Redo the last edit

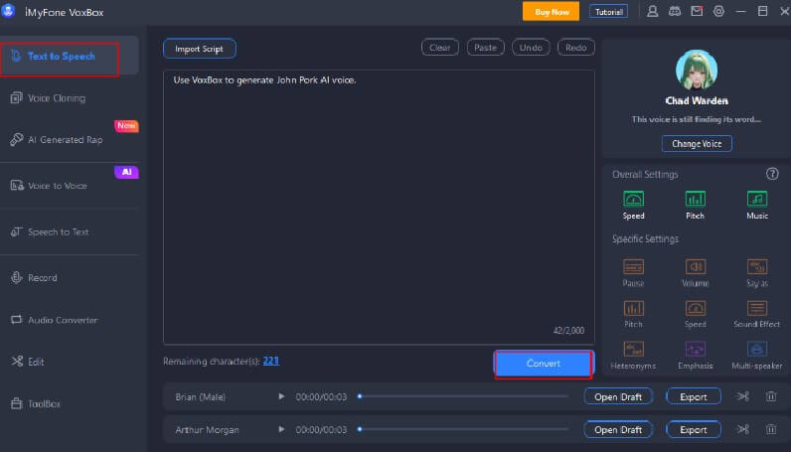click(x=575, y=48)
